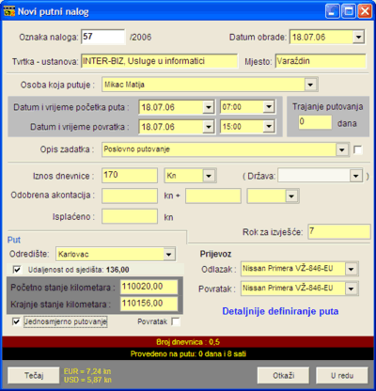Tick the checkbox next to Opis zadatka
Image resolution: width=376 pixels, height=391 pixels.
pos(357,149)
